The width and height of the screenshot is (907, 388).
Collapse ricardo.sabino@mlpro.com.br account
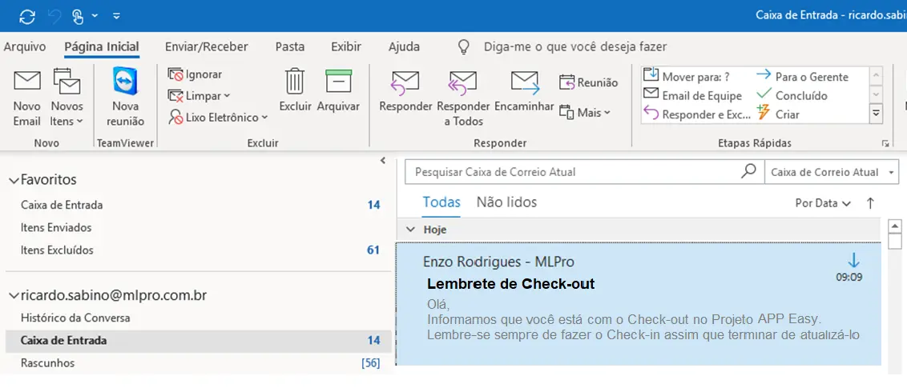[14, 296]
